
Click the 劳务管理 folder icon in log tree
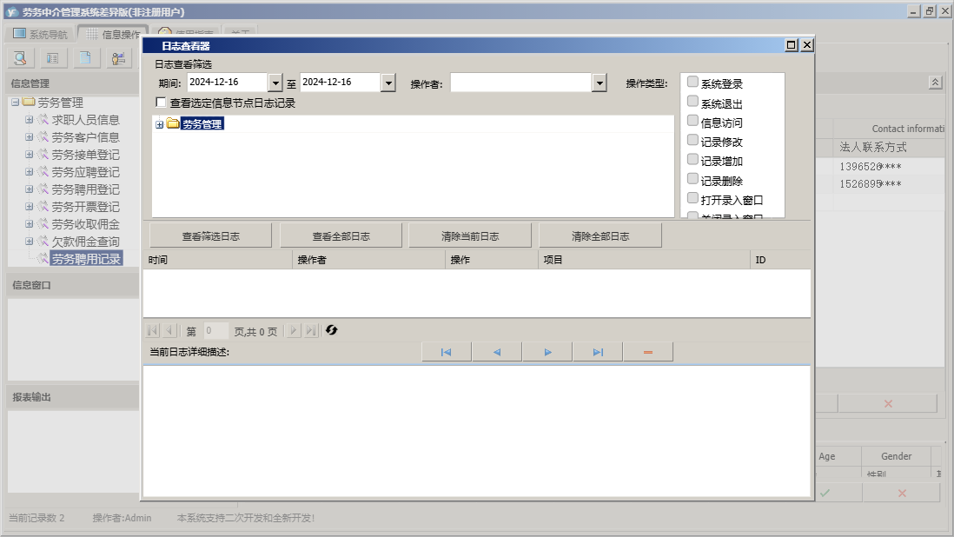[173, 124]
